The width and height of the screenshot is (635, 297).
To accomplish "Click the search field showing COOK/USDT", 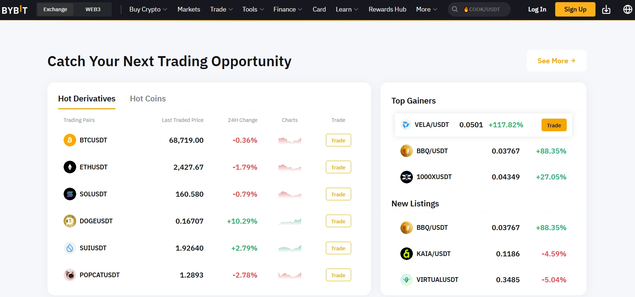I will pos(484,9).
